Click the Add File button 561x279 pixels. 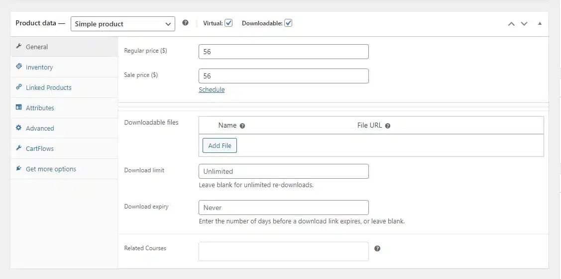pos(220,145)
